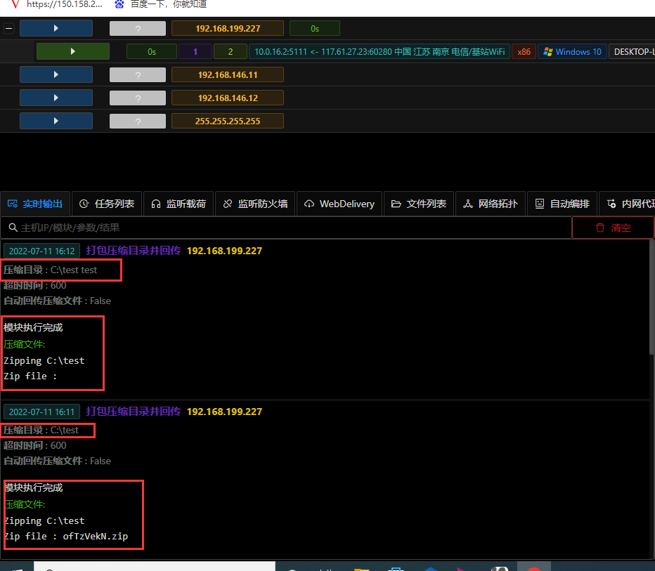
Task: Click Zip file : ofTzVekN.zip output line
Action: pos(66,537)
